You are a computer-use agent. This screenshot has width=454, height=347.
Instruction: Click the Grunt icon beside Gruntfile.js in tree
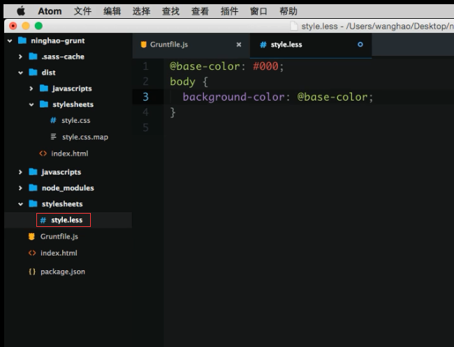[x=31, y=237]
